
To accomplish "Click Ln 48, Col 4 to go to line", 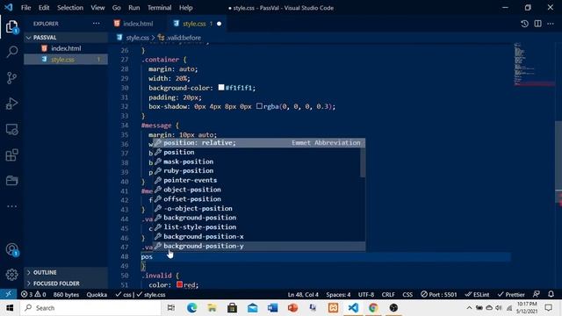I will click(x=303, y=295).
